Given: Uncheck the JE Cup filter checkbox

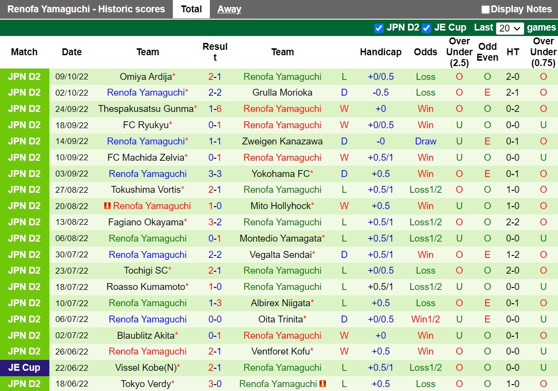Looking at the screenshot, I should click(x=427, y=28).
